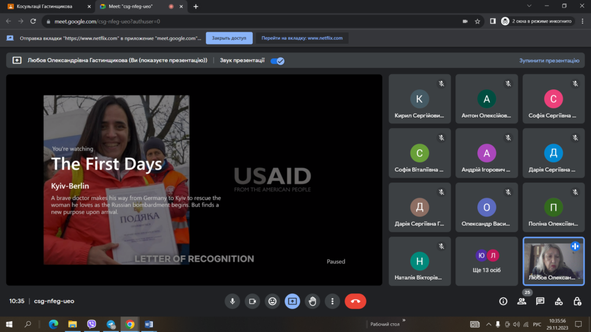Click the present screen button in call bar
Image resolution: width=591 pixels, height=332 pixels.
(293, 301)
